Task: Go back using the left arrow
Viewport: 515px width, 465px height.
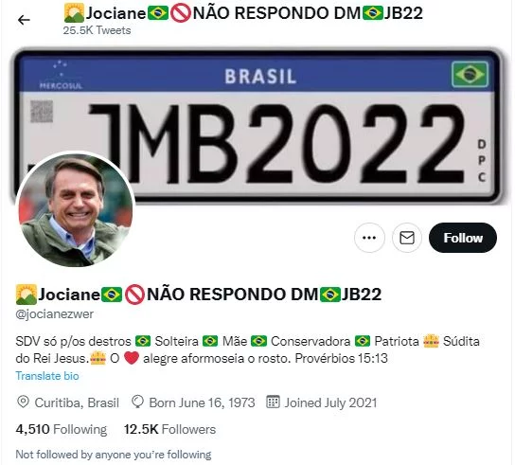Action: [24, 21]
